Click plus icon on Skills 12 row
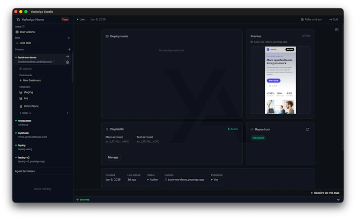The width and height of the screenshot is (356, 219). click(x=67, y=113)
